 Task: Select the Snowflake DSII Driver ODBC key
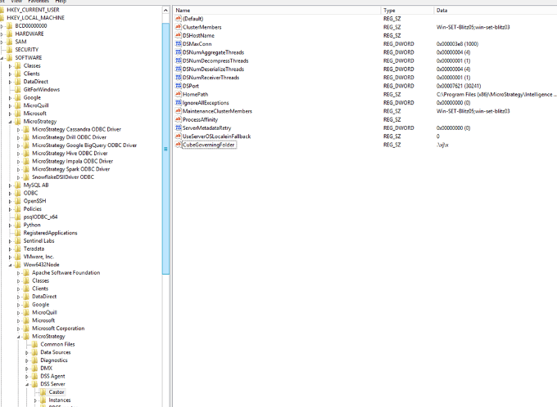[62, 177]
